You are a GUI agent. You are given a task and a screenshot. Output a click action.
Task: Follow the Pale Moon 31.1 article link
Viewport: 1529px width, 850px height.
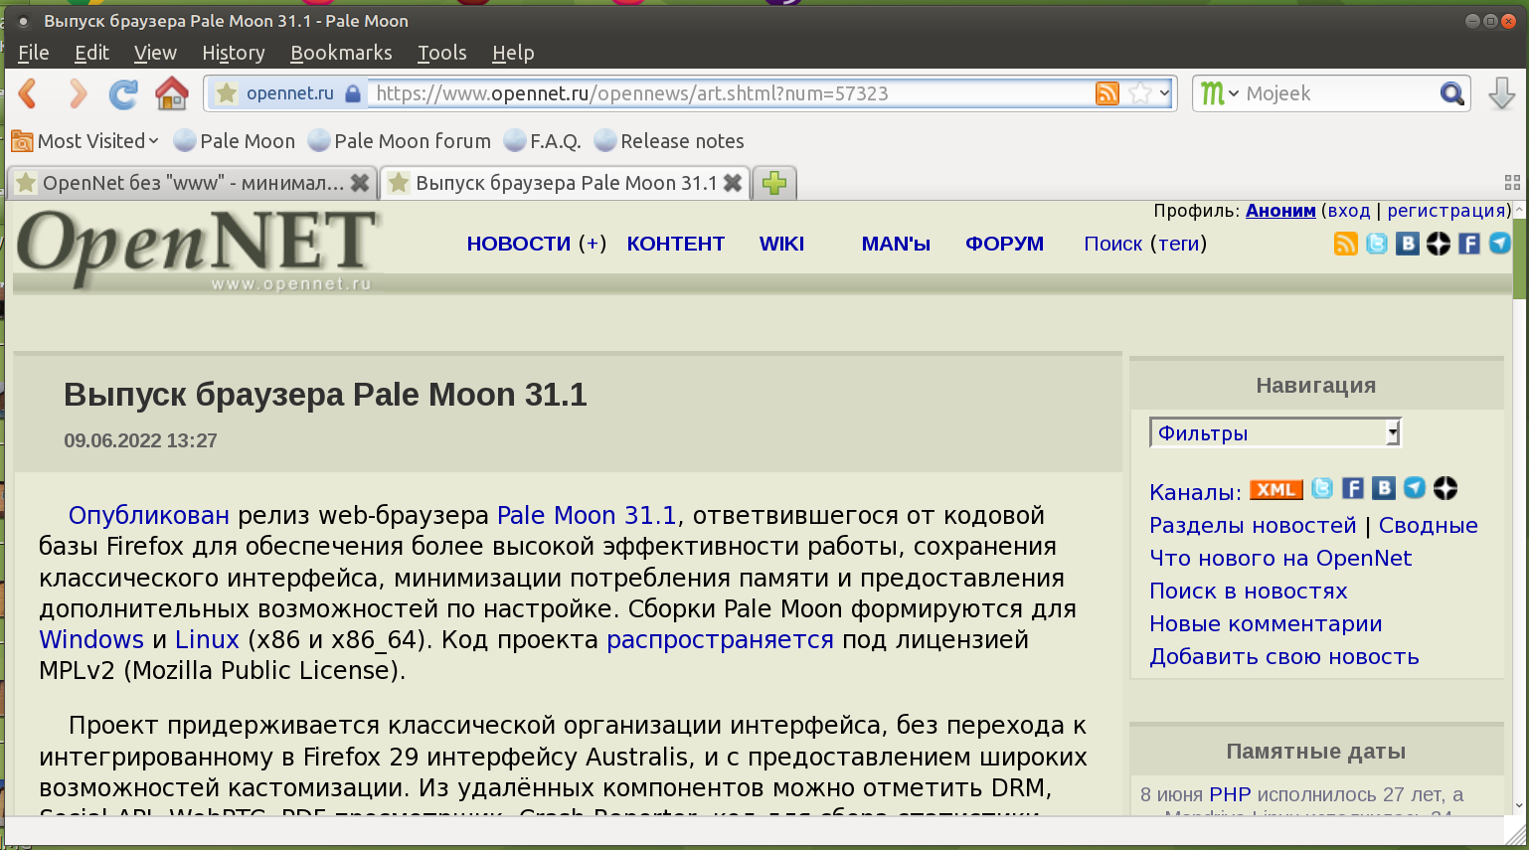(586, 515)
